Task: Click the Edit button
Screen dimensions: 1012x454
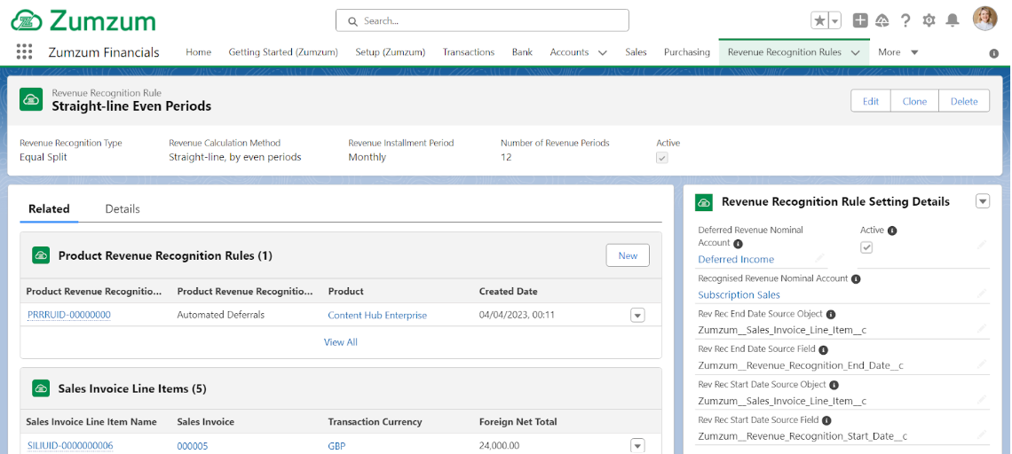Action: point(871,100)
